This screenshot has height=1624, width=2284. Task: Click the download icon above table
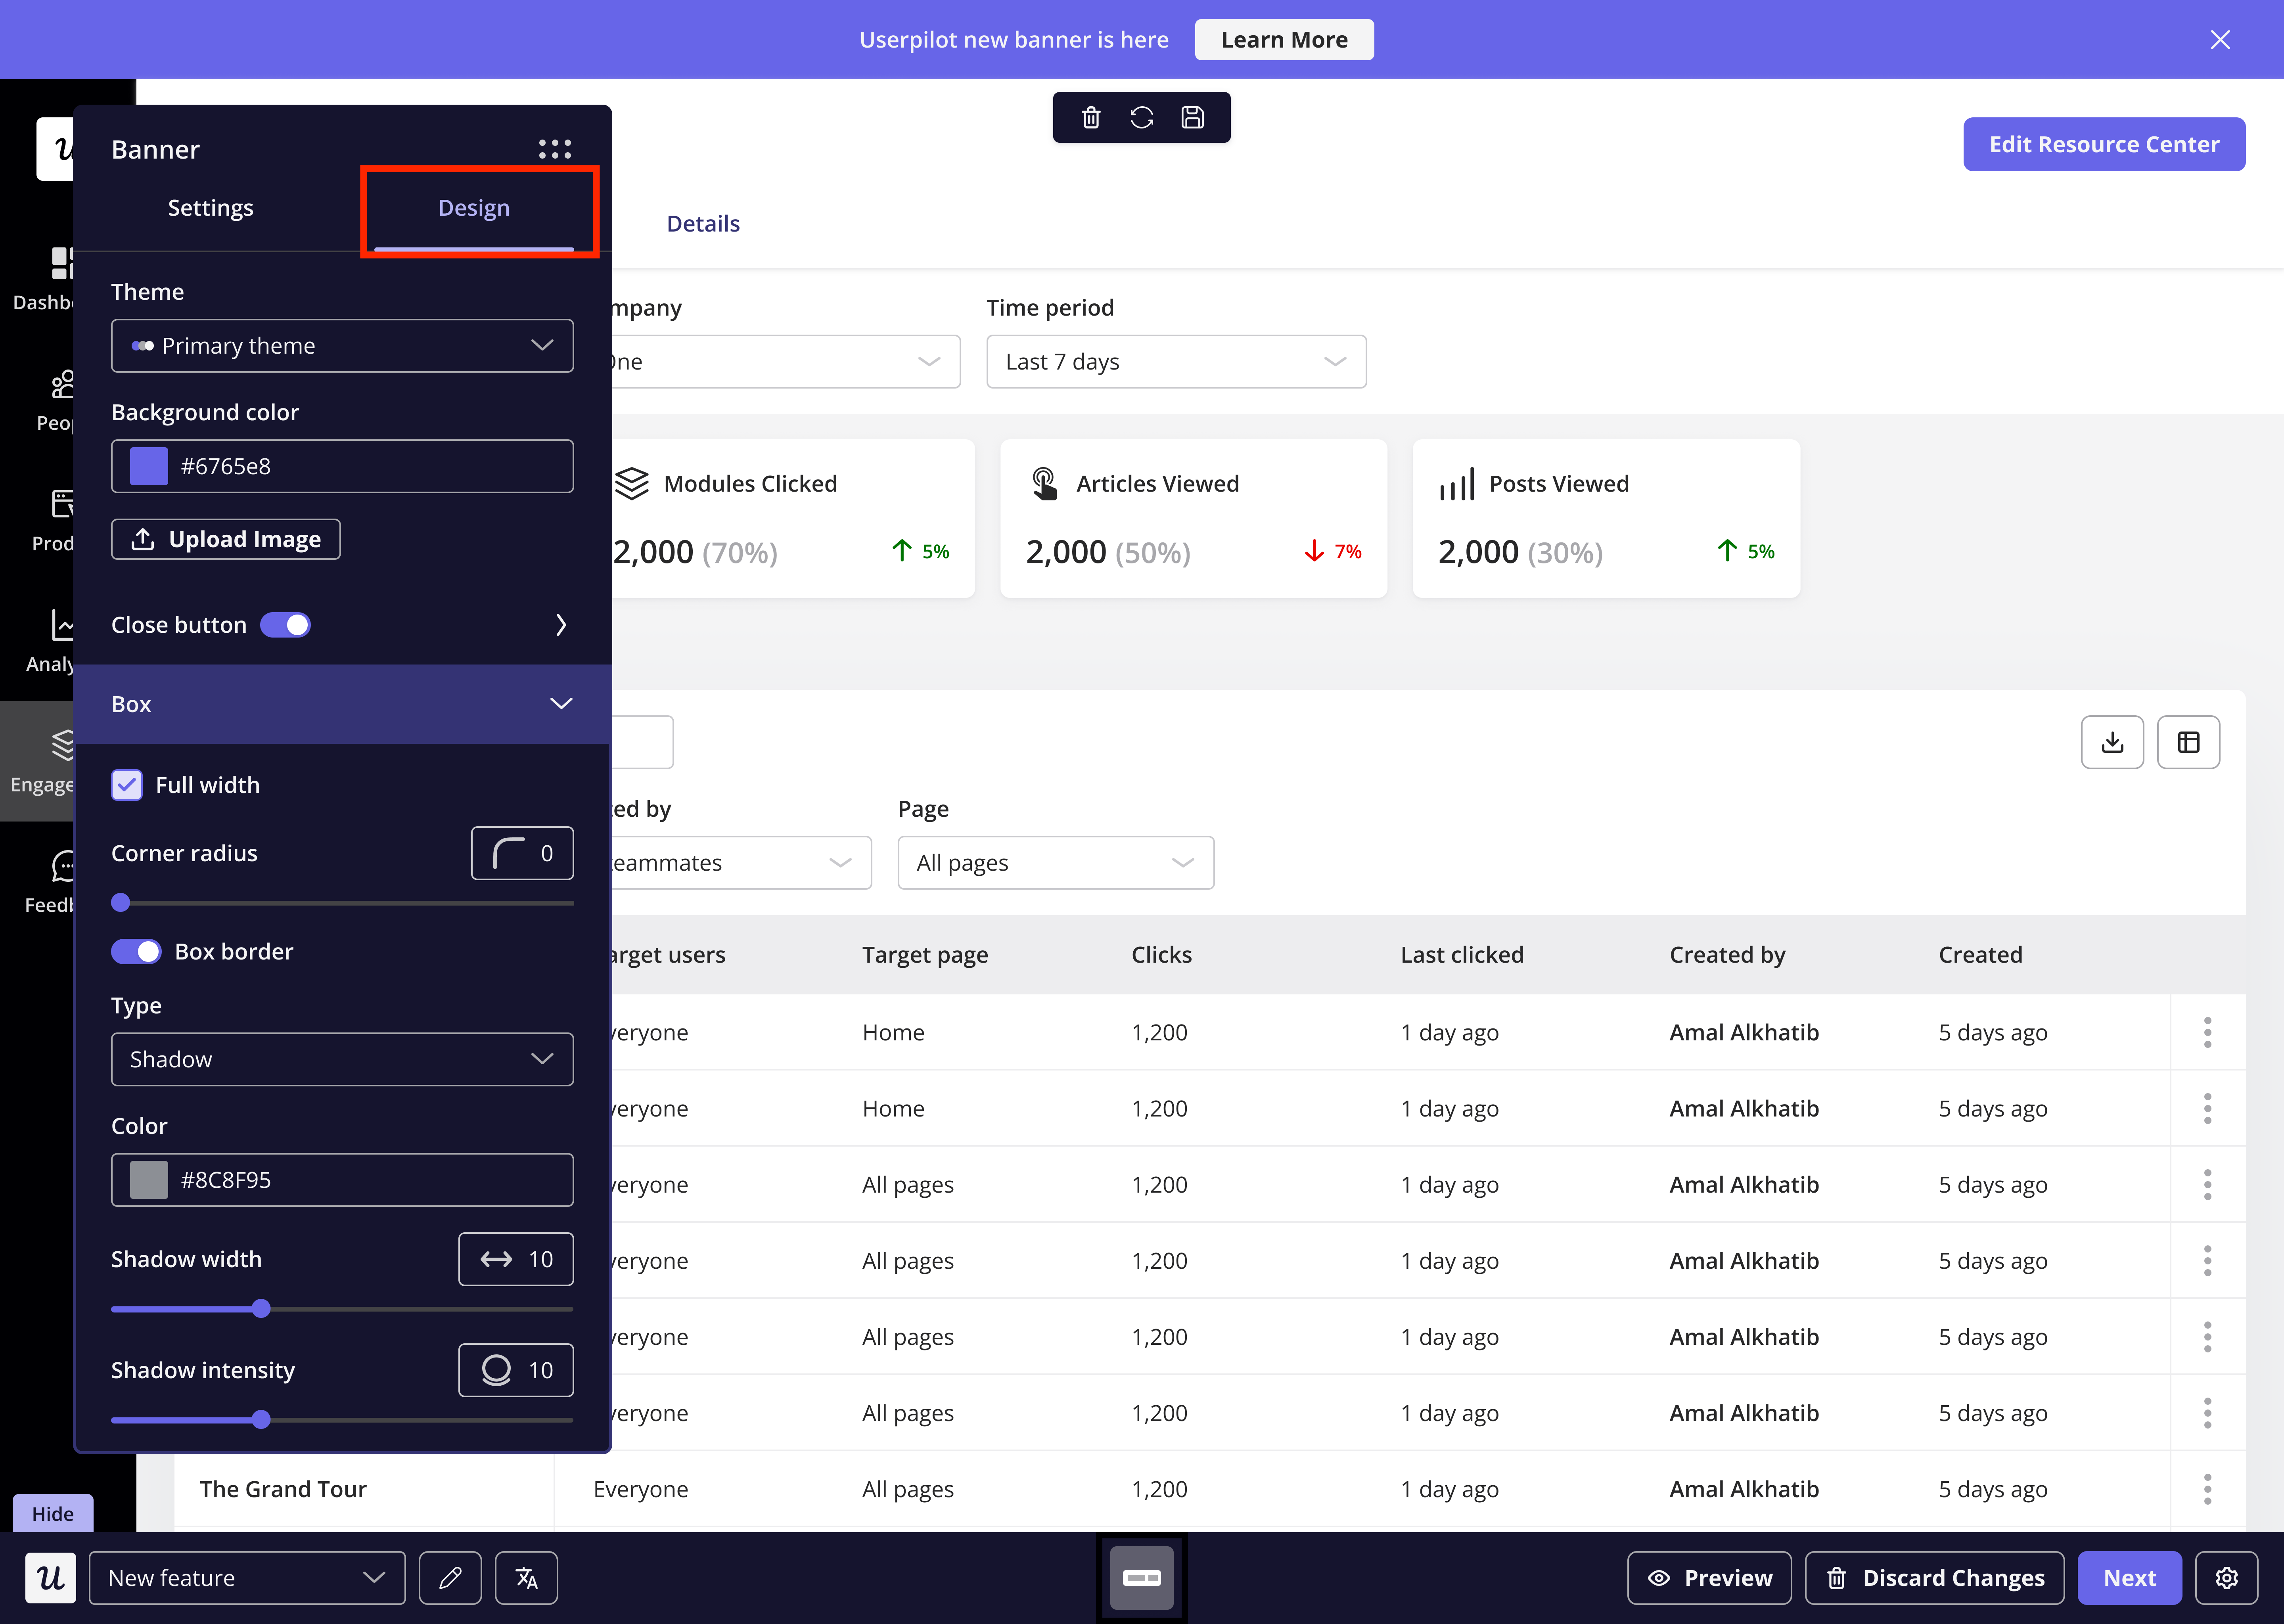[2111, 742]
